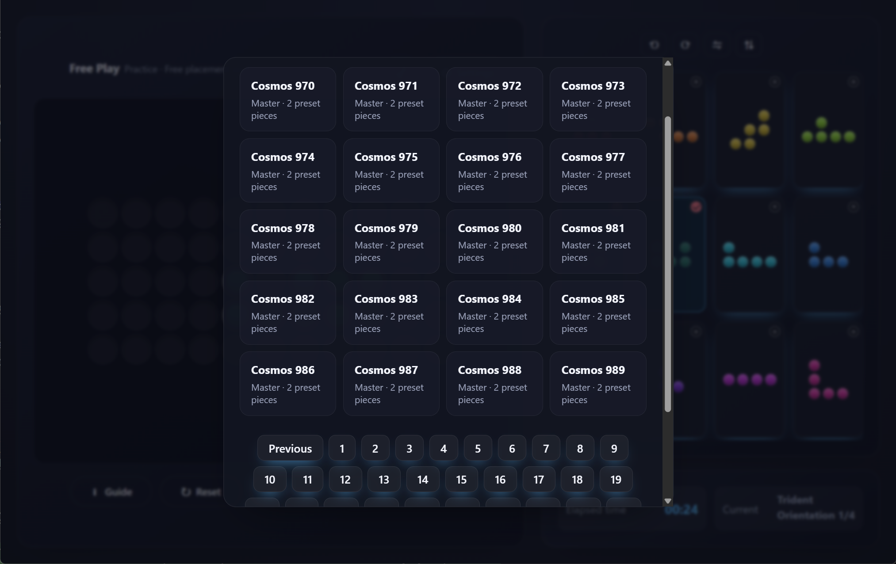Open level Cosmos 970
Viewport: 896px width, 564px height.
pyautogui.click(x=287, y=99)
